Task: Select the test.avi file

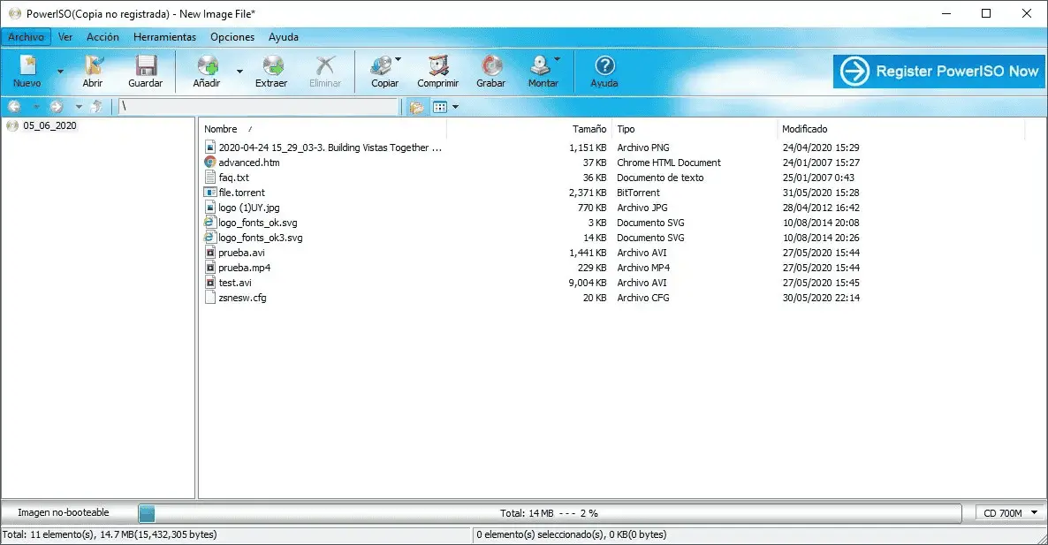Action: (x=235, y=283)
